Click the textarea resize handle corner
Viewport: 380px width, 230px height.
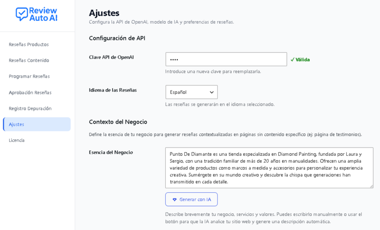pos(371,186)
